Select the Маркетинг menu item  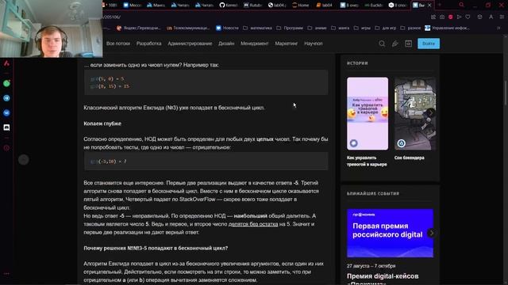click(286, 44)
